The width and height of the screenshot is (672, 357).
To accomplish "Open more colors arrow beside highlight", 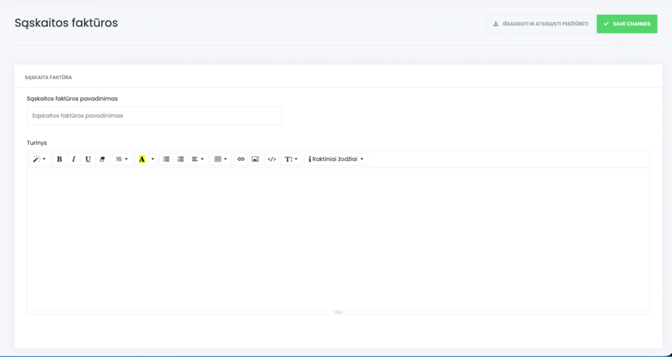I will coord(153,159).
